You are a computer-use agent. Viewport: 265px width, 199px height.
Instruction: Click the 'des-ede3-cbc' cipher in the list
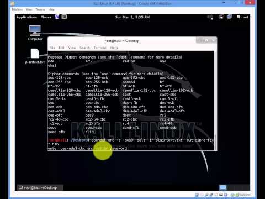98,111
